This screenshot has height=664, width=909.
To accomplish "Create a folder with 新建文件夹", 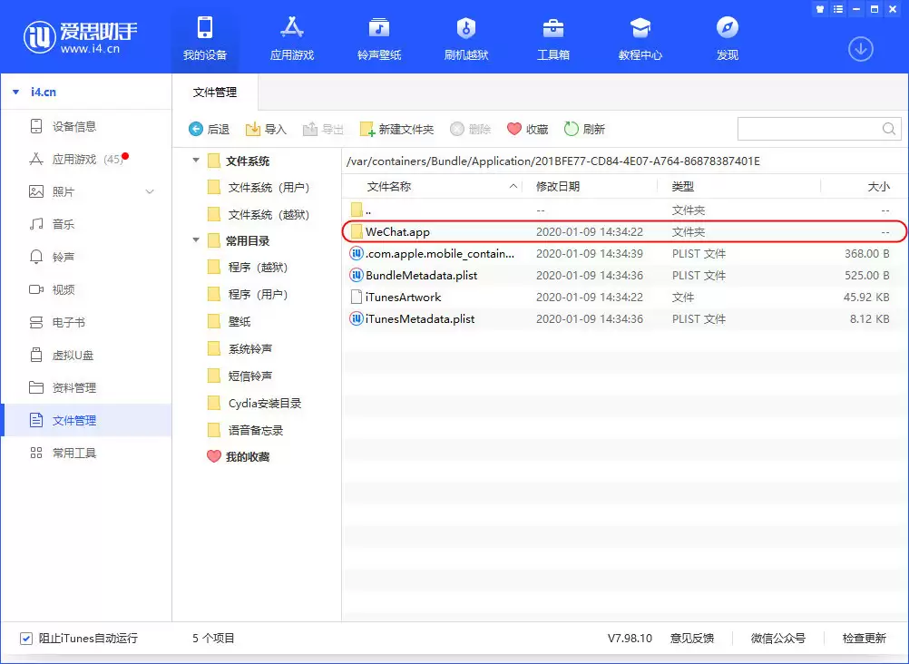I will [396, 129].
